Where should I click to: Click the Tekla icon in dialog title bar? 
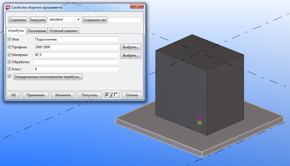click(x=8, y=7)
